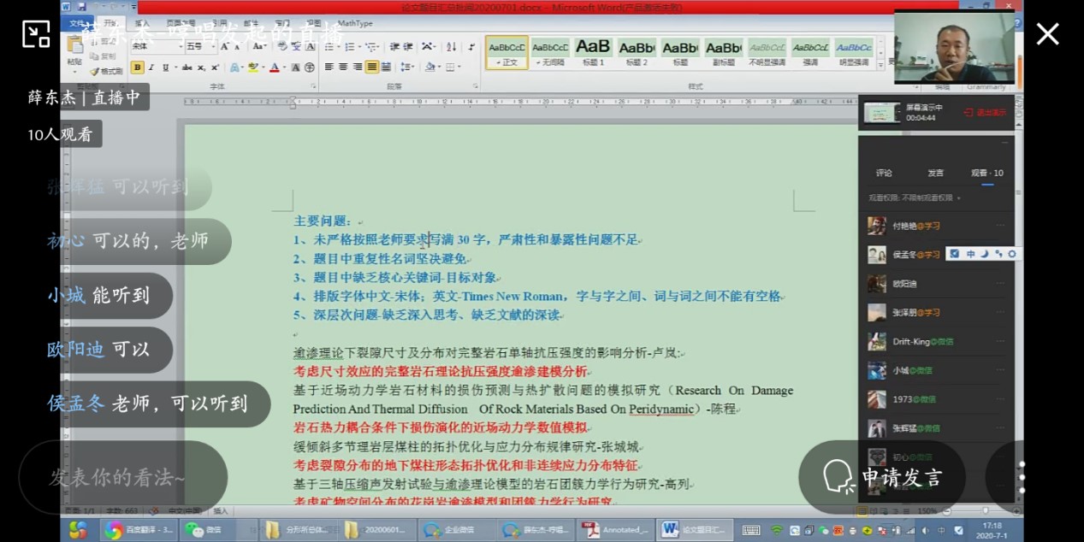The height and width of the screenshot is (542, 1084).
Task: Open the 文件 File tab in Word
Action: (78, 24)
